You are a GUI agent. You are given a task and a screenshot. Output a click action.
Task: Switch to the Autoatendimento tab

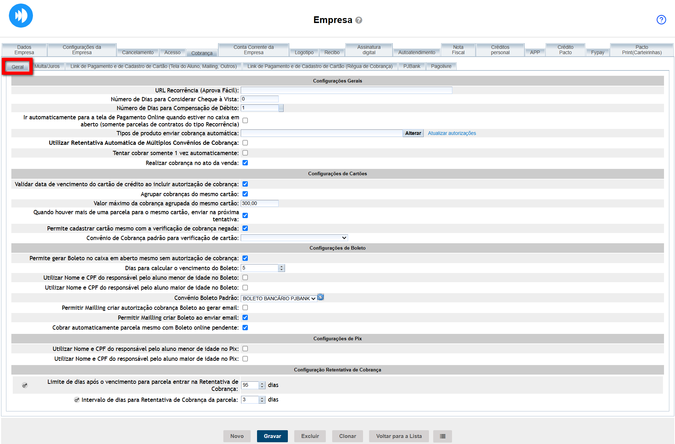(417, 52)
